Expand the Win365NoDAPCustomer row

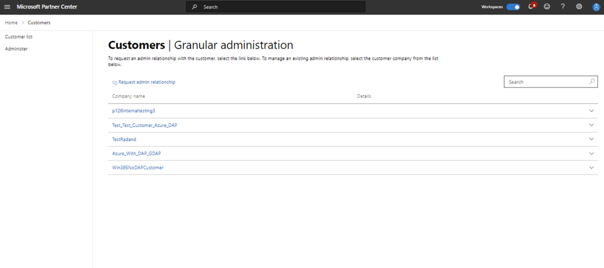pyautogui.click(x=591, y=168)
